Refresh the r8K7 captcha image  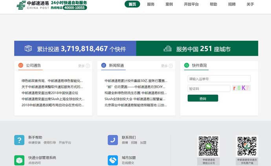(241, 88)
